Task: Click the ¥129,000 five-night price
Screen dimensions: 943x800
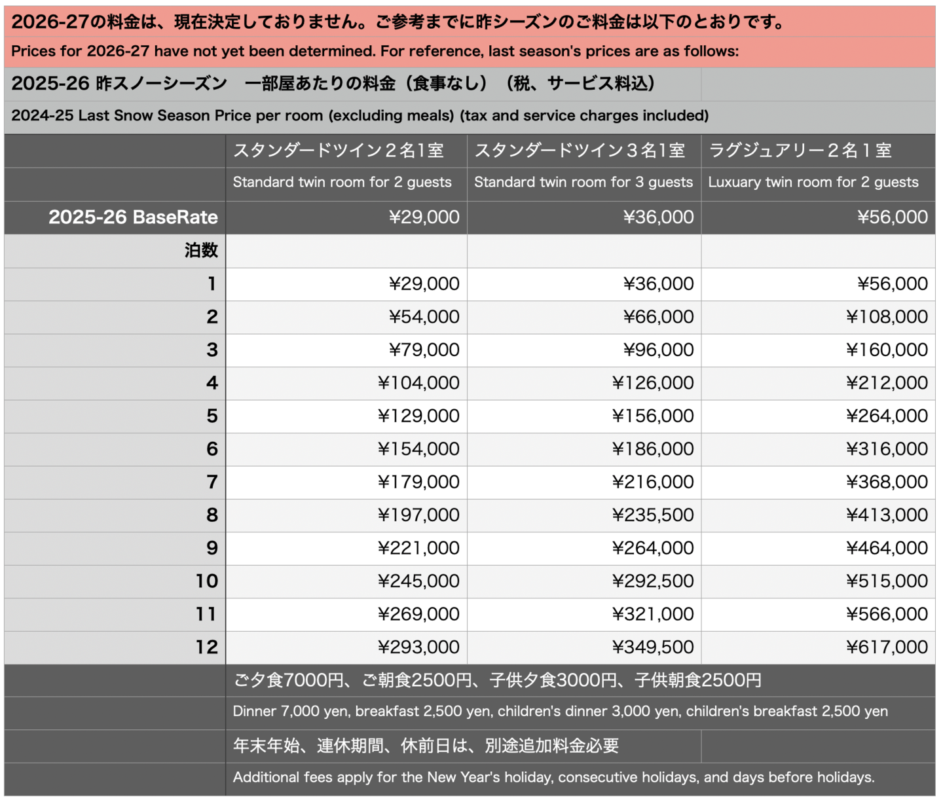Action: coord(418,416)
